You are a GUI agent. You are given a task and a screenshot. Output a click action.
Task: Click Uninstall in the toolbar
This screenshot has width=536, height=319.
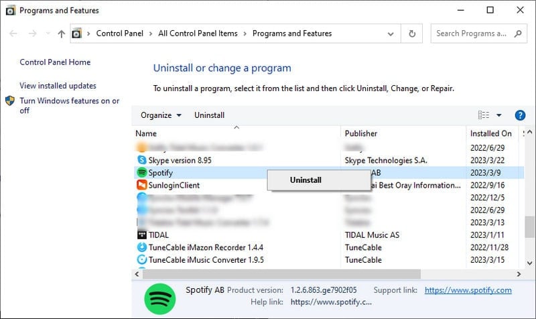click(209, 115)
